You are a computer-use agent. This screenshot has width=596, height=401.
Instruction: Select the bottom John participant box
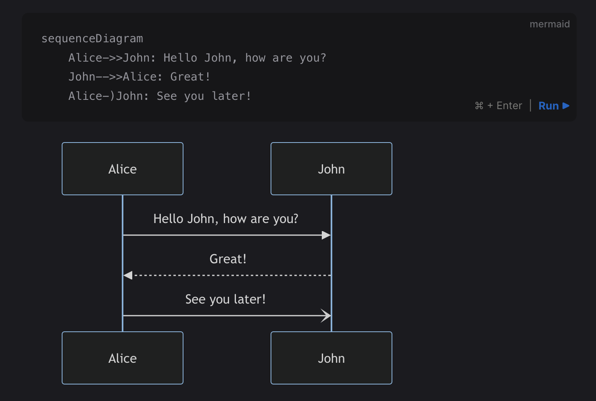tap(331, 358)
